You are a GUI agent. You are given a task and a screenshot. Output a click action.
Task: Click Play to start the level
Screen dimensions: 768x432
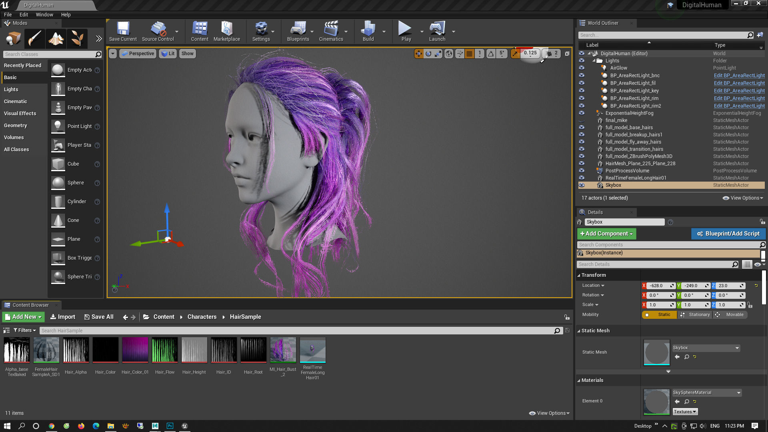(406, 32)
